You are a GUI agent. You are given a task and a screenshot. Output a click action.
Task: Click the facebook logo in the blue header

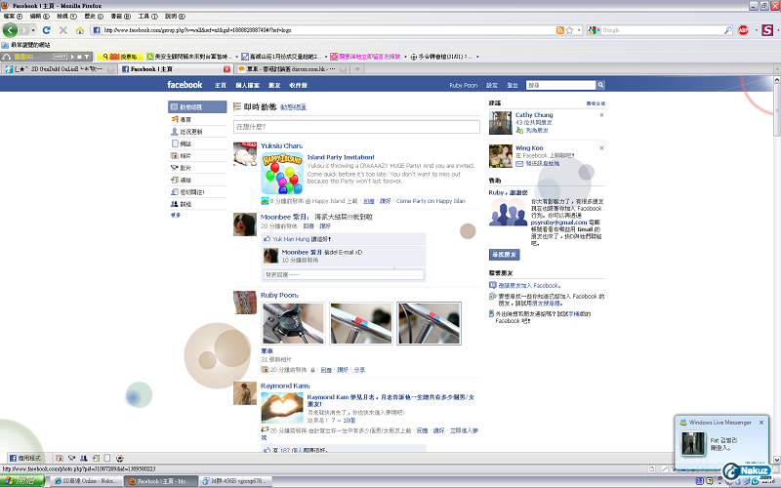185,85
